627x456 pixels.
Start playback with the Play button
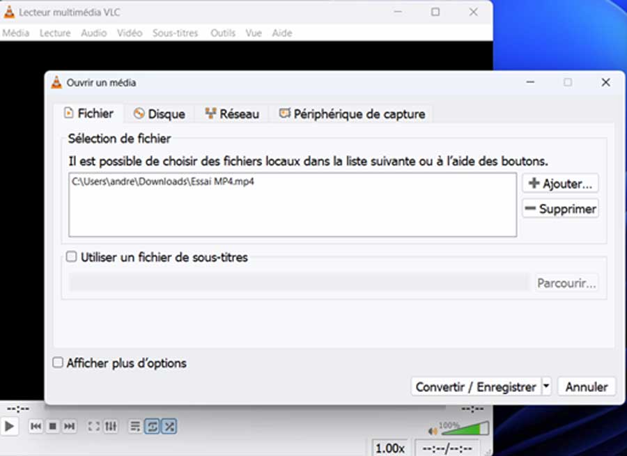(x=9, y=427)
